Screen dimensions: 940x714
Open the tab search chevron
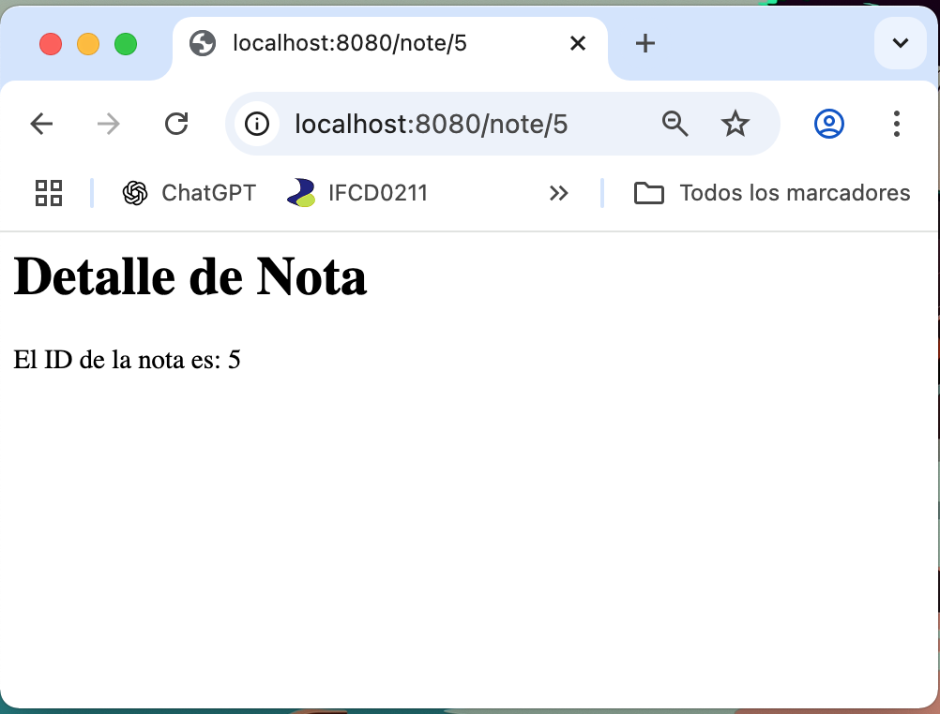pyautogui.click(x=899, y=43)
